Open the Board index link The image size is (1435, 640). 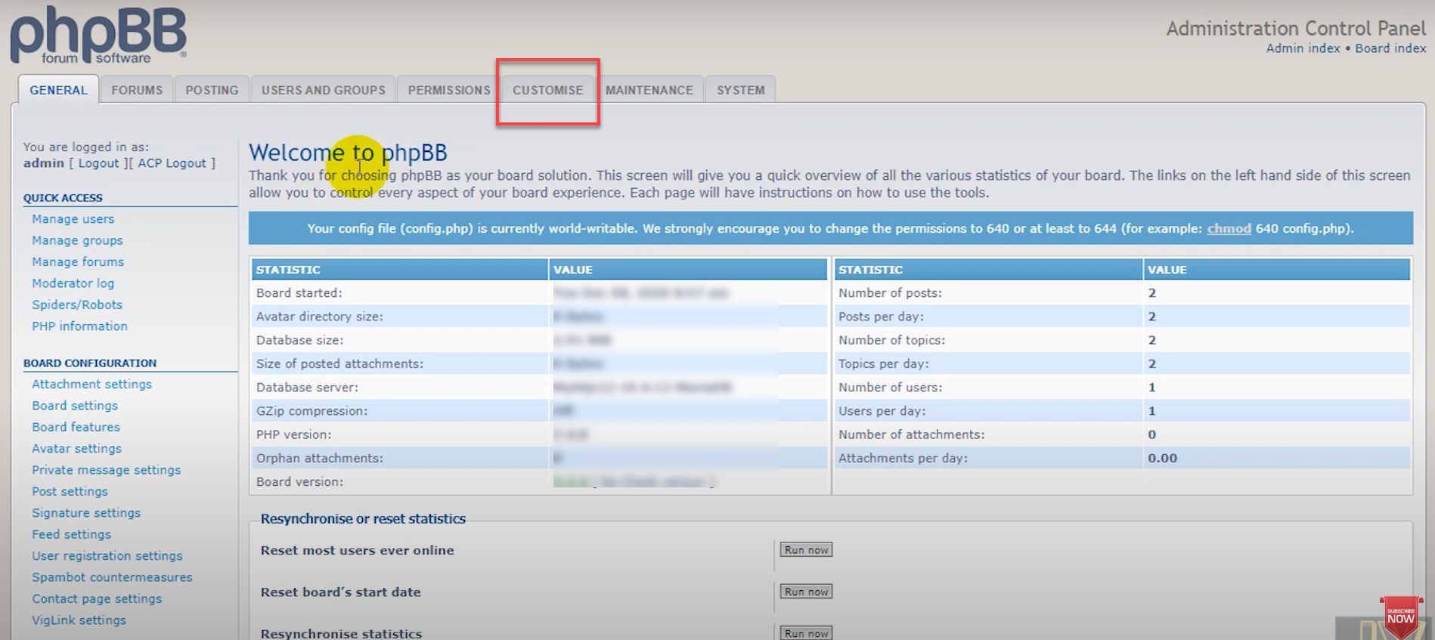1390,48
